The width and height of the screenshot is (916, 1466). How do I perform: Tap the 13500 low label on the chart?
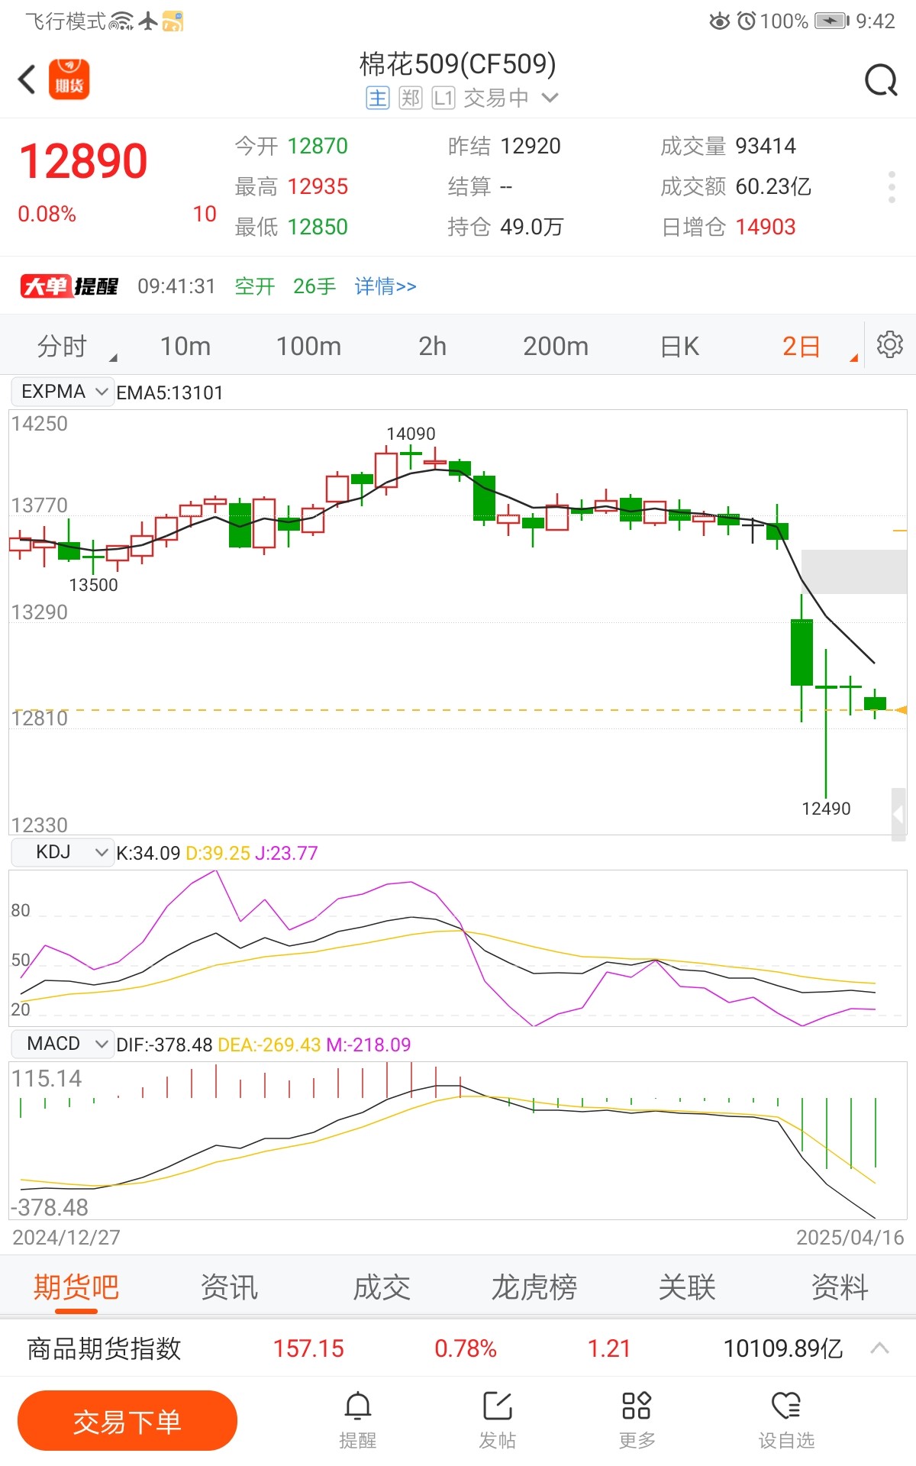pos(93,585)
